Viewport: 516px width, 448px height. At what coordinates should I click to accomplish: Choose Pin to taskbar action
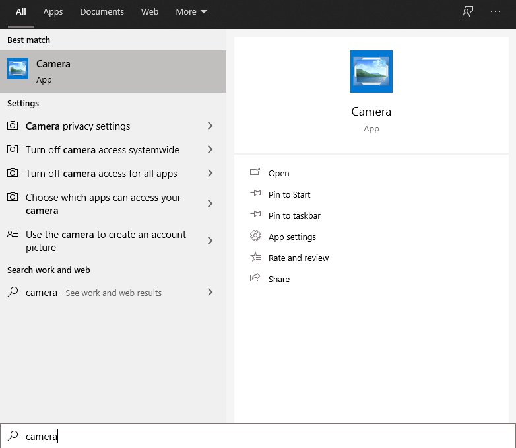click(294, 215)
